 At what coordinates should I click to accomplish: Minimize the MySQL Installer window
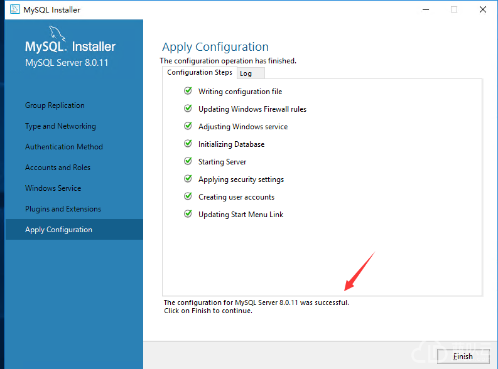426,9
